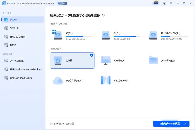Open ファイルの修復 in the sidebar
The image size is (195, 130).
tap(17, 61)
